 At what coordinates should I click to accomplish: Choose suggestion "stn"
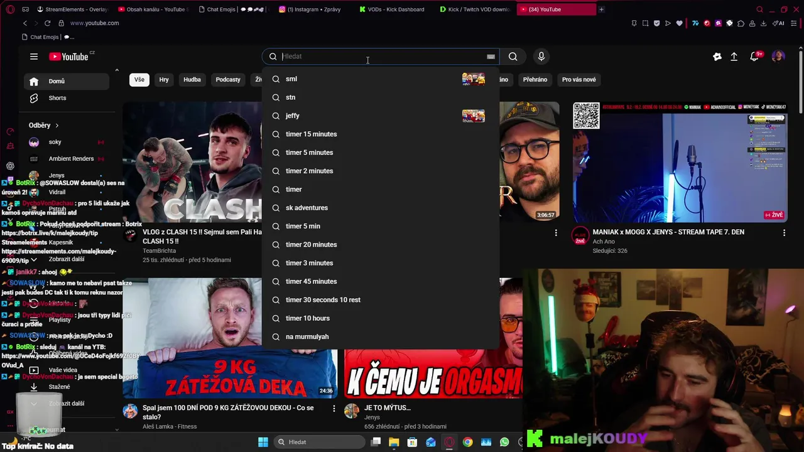click(381, 97)
